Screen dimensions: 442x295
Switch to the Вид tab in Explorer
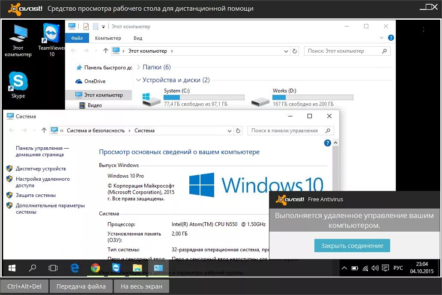[138, 38]
